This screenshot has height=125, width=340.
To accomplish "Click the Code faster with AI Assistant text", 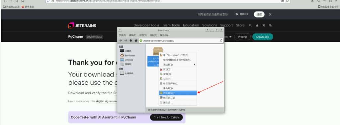I will coord(104,117).
